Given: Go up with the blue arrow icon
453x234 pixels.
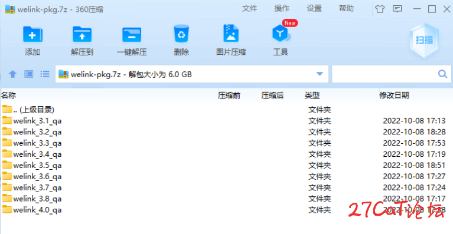Looking at the screenshot, I should coord(12,74).
